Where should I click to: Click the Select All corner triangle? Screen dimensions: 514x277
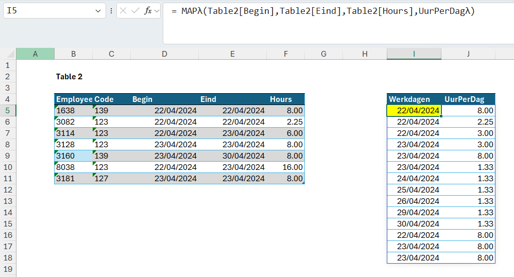point(11,54)
